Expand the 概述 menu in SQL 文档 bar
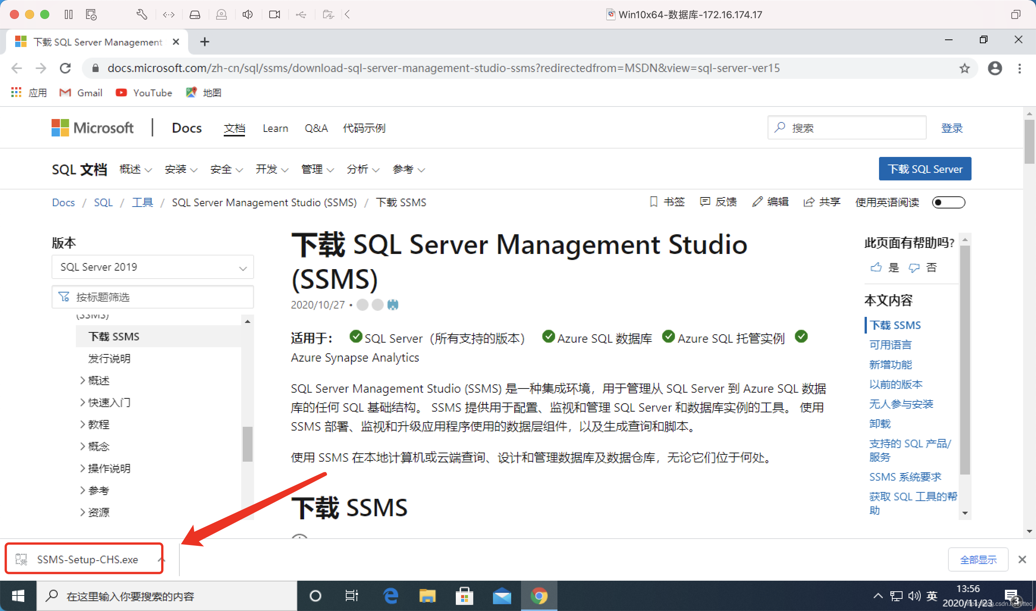Image resolution: width=1036 pixels, height=611 pixels. click(135, 169)
